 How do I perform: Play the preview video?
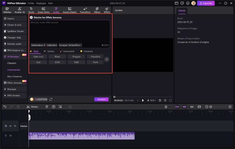point(143,100)
